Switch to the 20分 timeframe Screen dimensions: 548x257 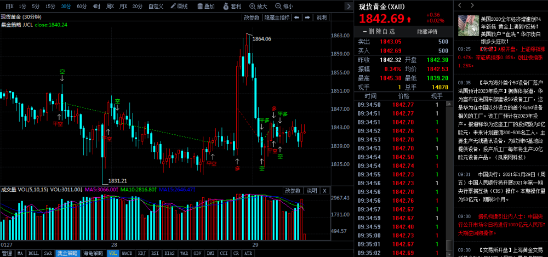coord(138,6)
